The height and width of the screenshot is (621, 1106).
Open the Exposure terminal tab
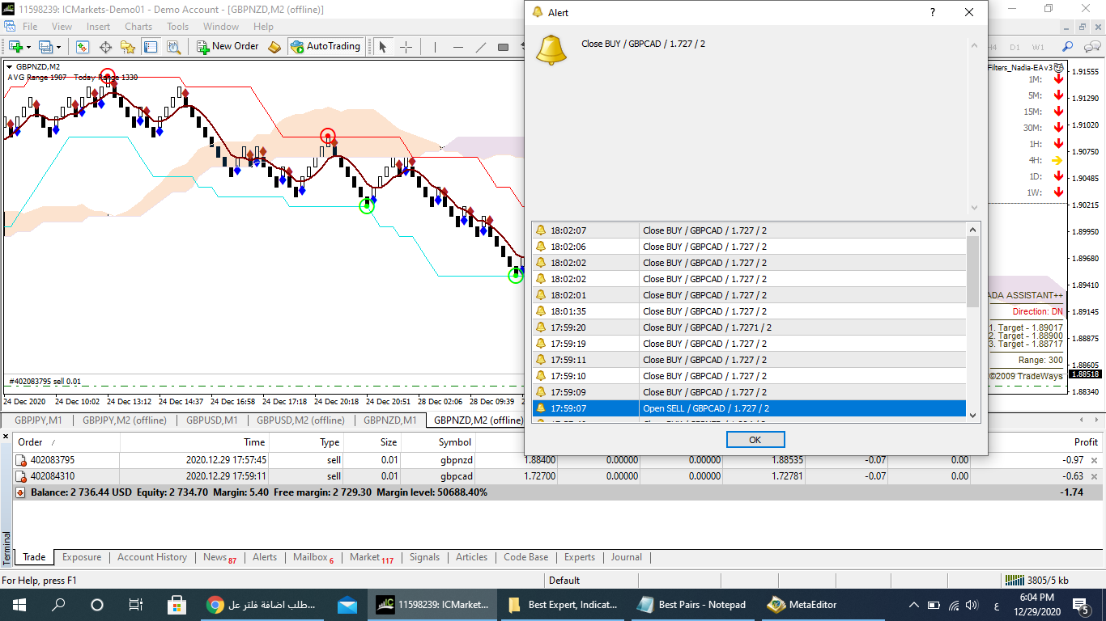coord(82,557)
